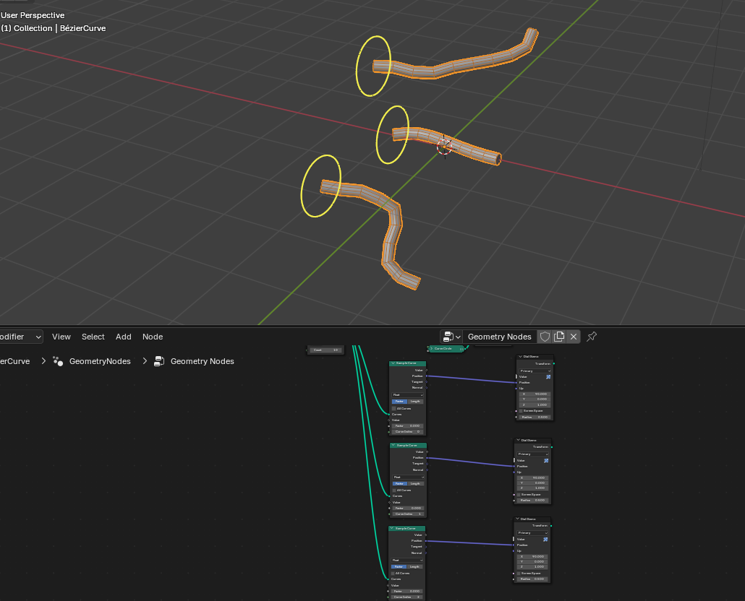
Task: Click the Geometry Nodes group icon in the breadcrumb
Action: [x=159, y=361]
